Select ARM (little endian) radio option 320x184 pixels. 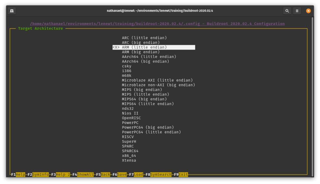(x=144, y=47)
